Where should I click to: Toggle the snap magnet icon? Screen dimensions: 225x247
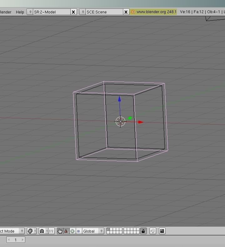coord(153,231)
